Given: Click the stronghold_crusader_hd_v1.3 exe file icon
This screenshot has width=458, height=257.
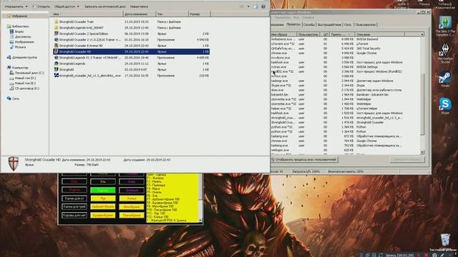Looking at the screenshot, I should [56, 76].
